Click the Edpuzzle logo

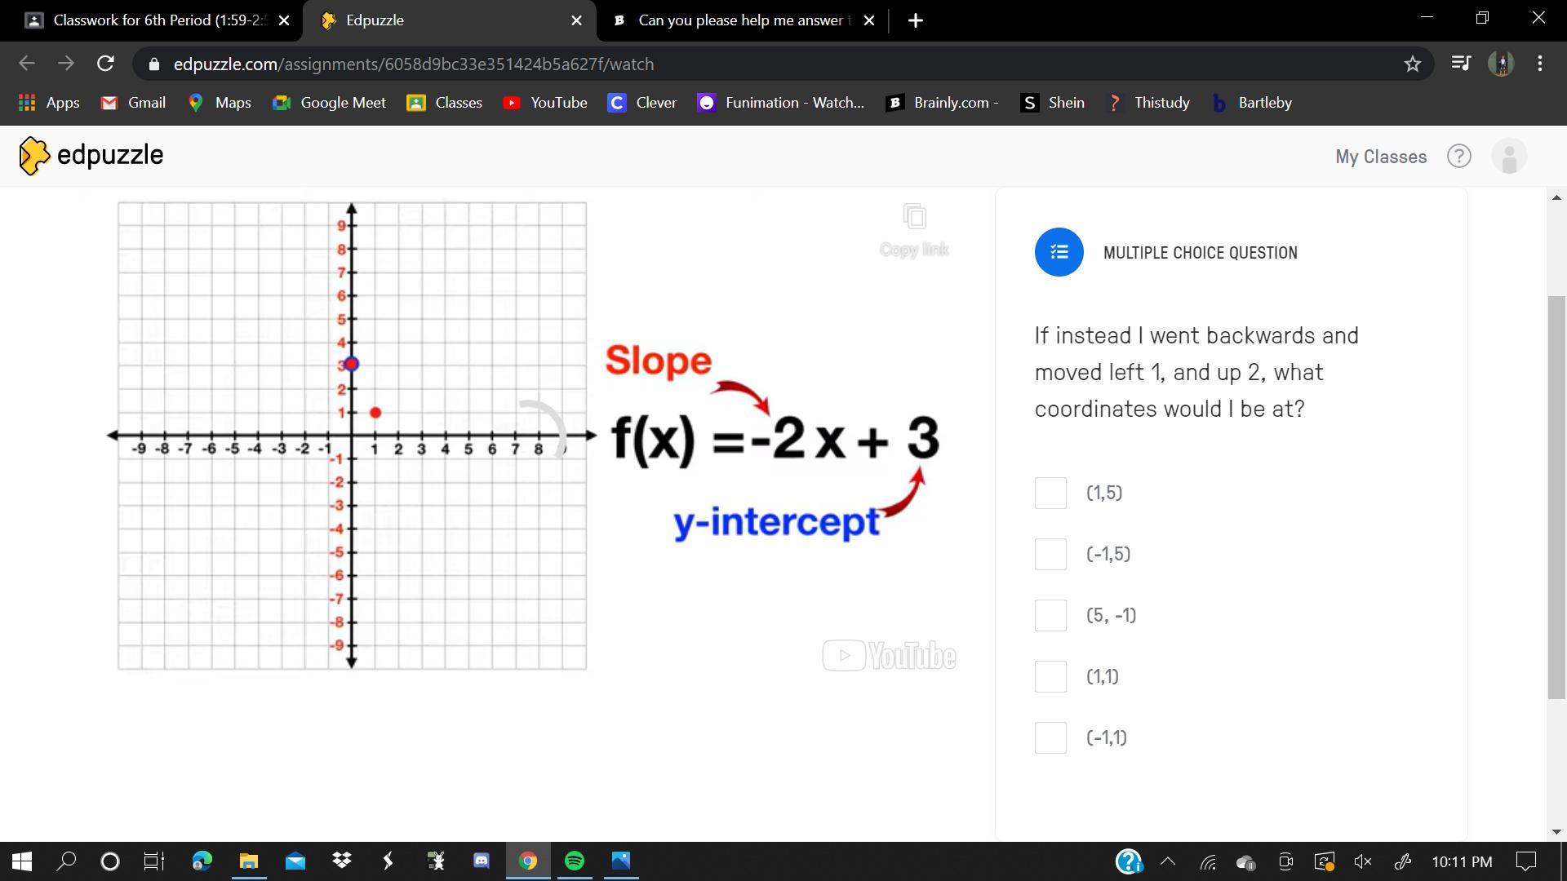coord(91,155)
